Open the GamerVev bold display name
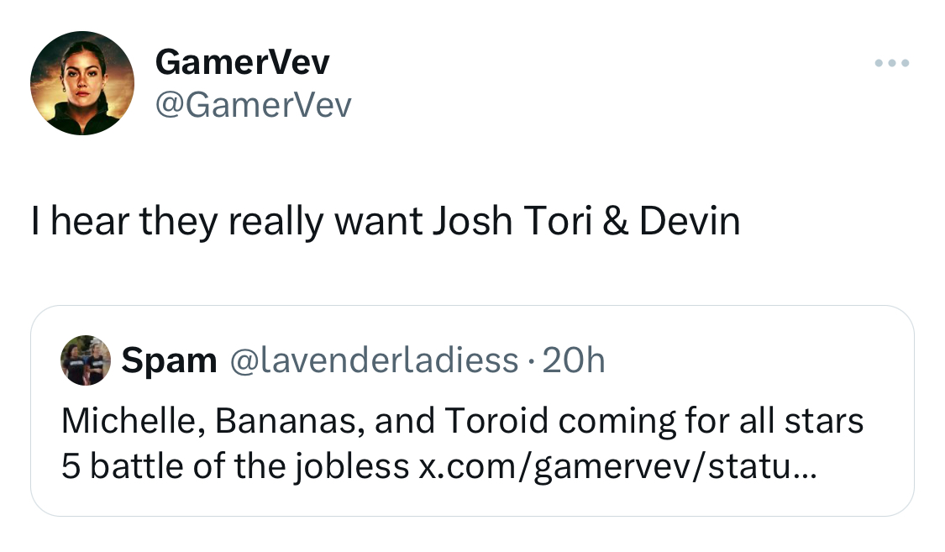The image size is (945, 552). 242,62
